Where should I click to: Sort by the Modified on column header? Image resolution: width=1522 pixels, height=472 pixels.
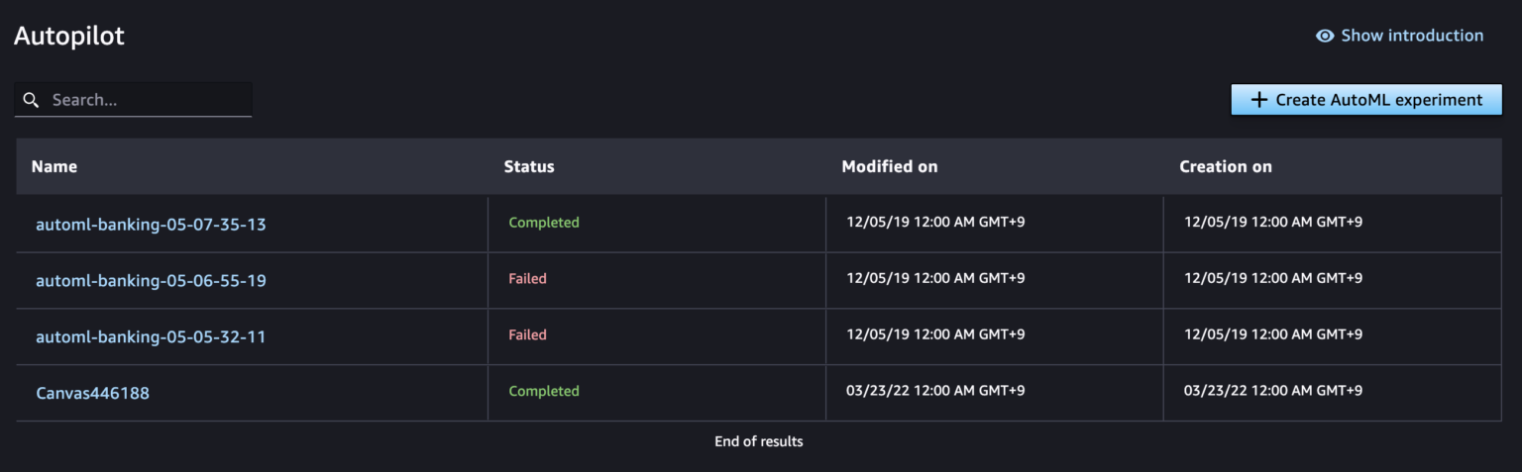[x=890, y=167]
